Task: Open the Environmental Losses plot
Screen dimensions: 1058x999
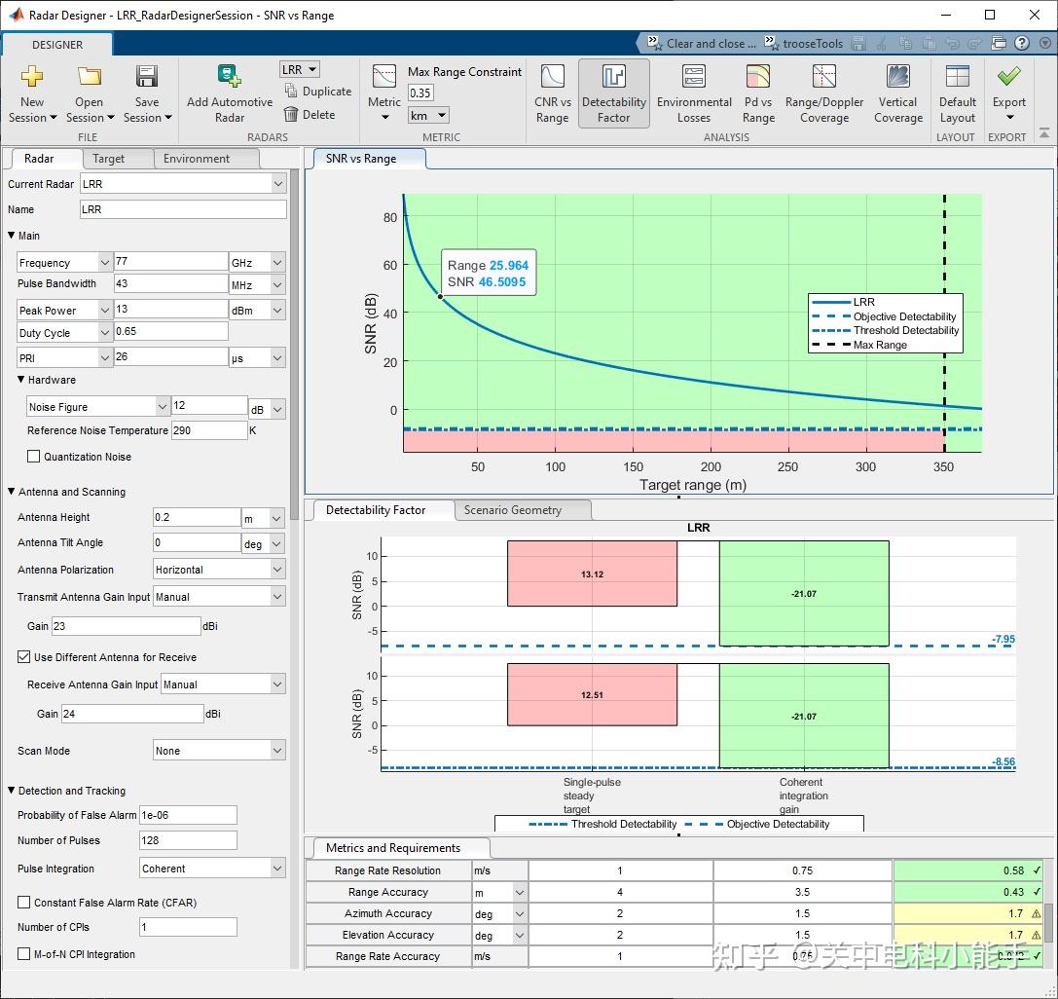Action: (694, 94)
